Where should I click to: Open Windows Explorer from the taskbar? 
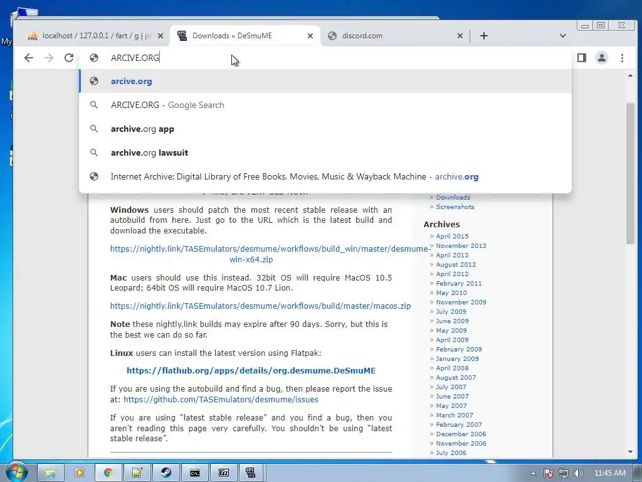coord(50,473)
